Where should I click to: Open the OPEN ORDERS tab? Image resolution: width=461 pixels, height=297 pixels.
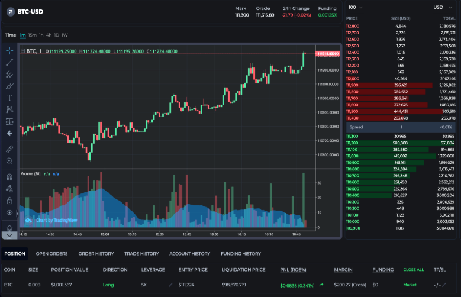pos(51,254)
